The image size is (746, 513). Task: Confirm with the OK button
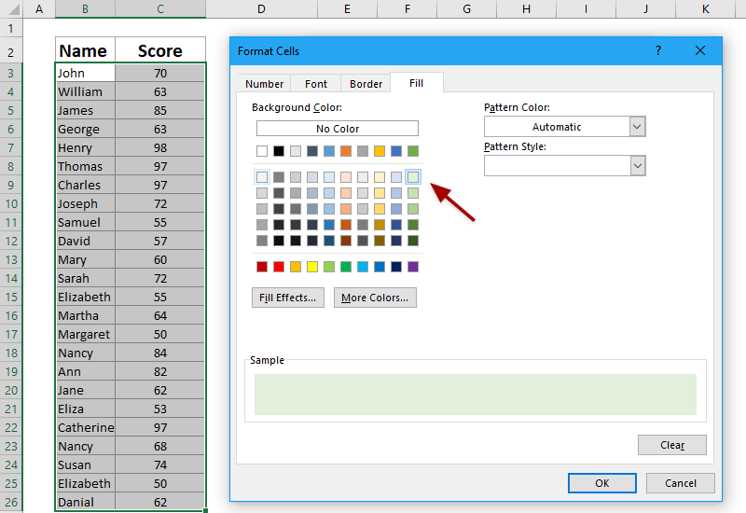tap(601, 483)
